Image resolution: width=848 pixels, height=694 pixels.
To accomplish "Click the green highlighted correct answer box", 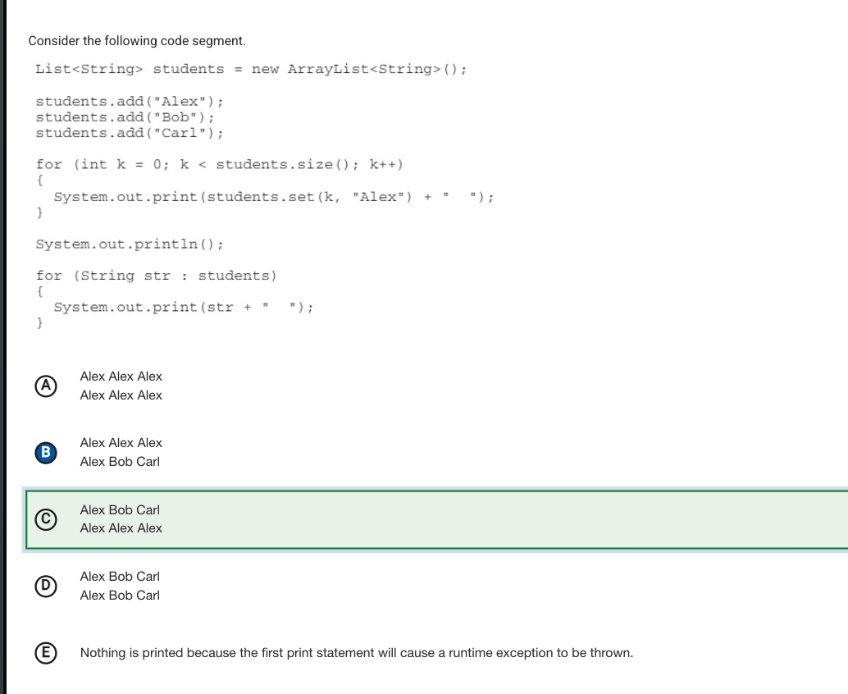I will [437, 520].
